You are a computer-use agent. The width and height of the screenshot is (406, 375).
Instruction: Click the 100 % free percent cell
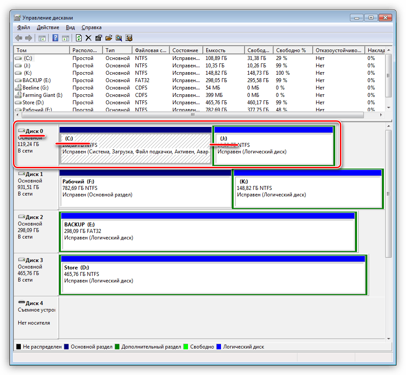[x=283, y=73]
